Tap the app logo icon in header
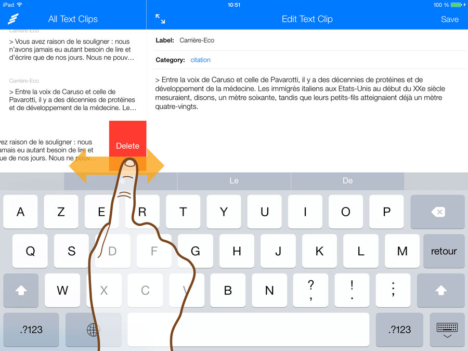Screen dimensions: 468x351 coord(13,19)
